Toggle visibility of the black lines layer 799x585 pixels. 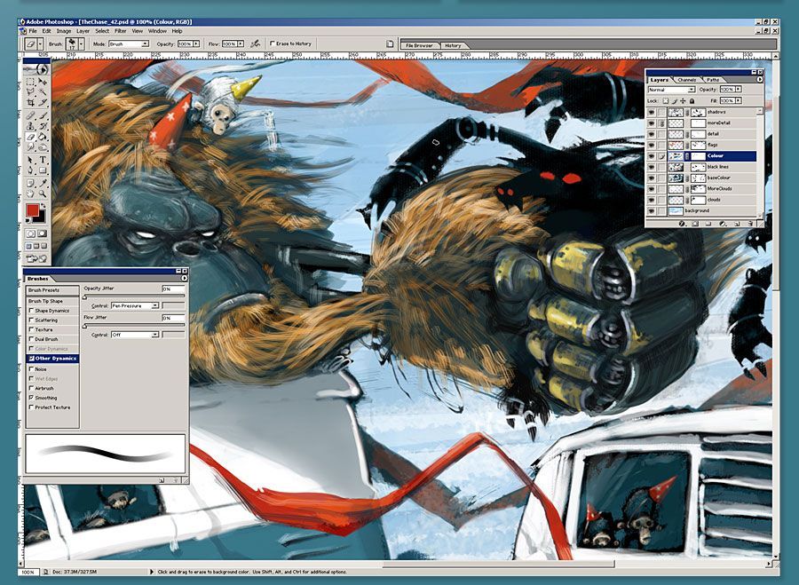[x=652, y=167]
